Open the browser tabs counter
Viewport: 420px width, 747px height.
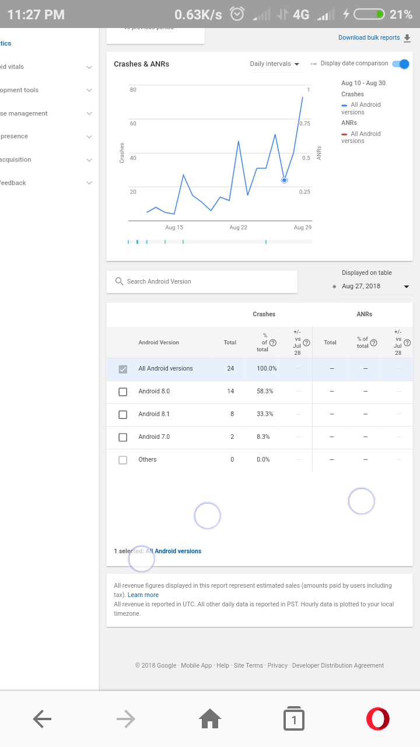294,719
